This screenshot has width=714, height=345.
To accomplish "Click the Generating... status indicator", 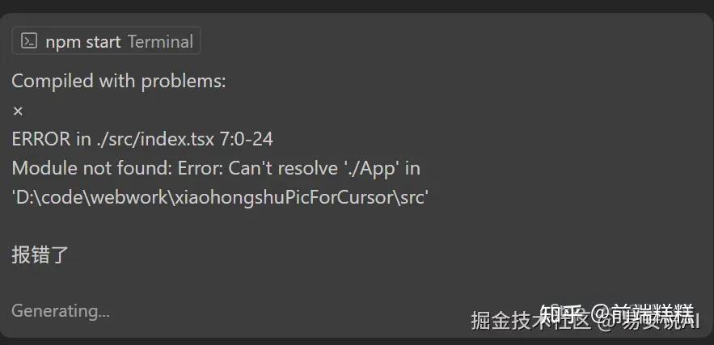I will 61,311.
